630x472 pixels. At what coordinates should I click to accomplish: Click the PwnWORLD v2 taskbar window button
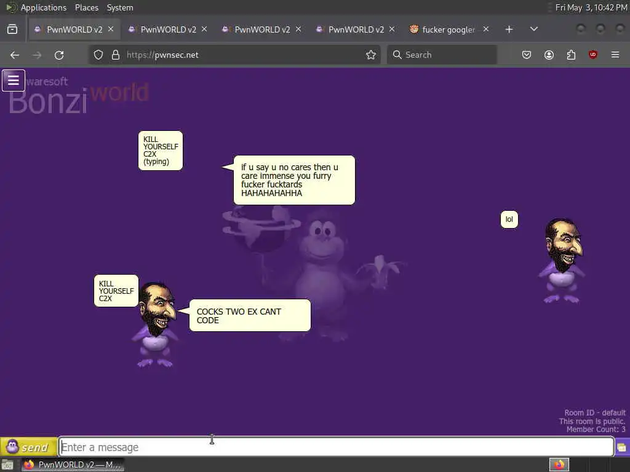[73, 465]
